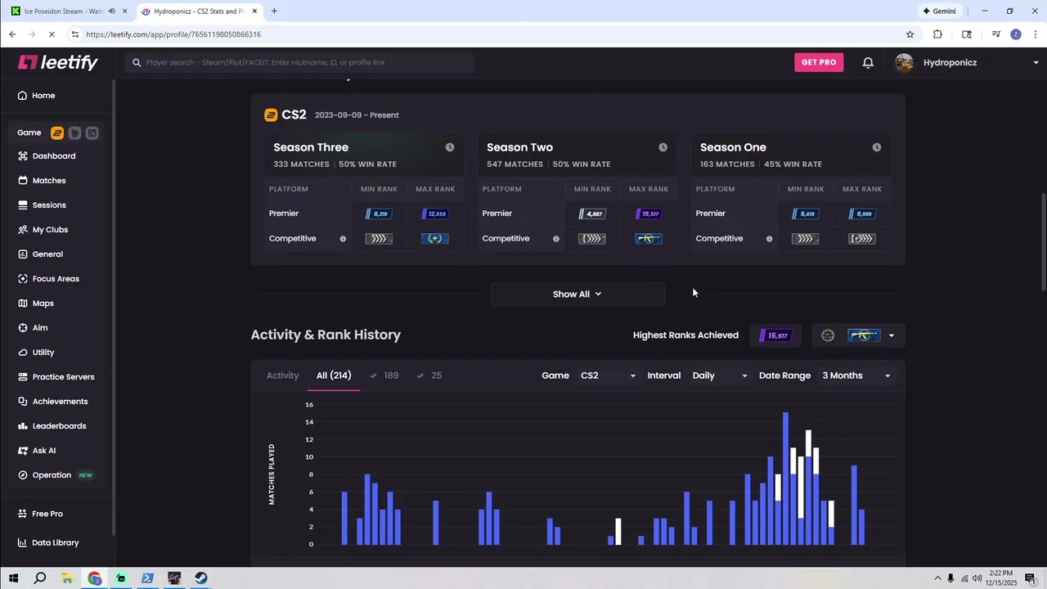Open the highest competitive rank dropdown arrow
This screenshot has width=1047, height=589.
(891, 335)
